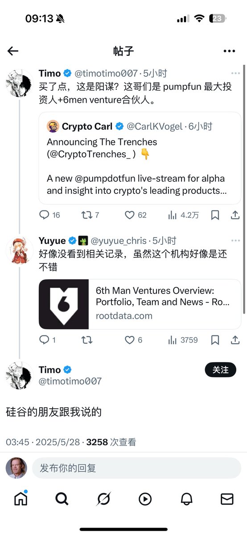
Task: Tap the back arrow at top left
Action: click(13, 51)
